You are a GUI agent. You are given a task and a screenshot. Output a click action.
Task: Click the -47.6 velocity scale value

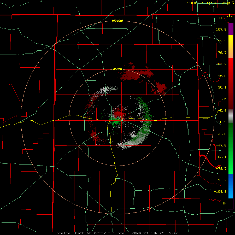click(221, 145)
